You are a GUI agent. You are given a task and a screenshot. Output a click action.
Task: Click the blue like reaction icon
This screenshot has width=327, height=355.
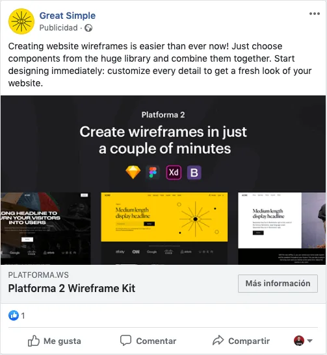14,315
